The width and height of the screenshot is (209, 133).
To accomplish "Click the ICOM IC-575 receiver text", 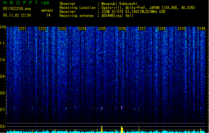I will 134,12.
